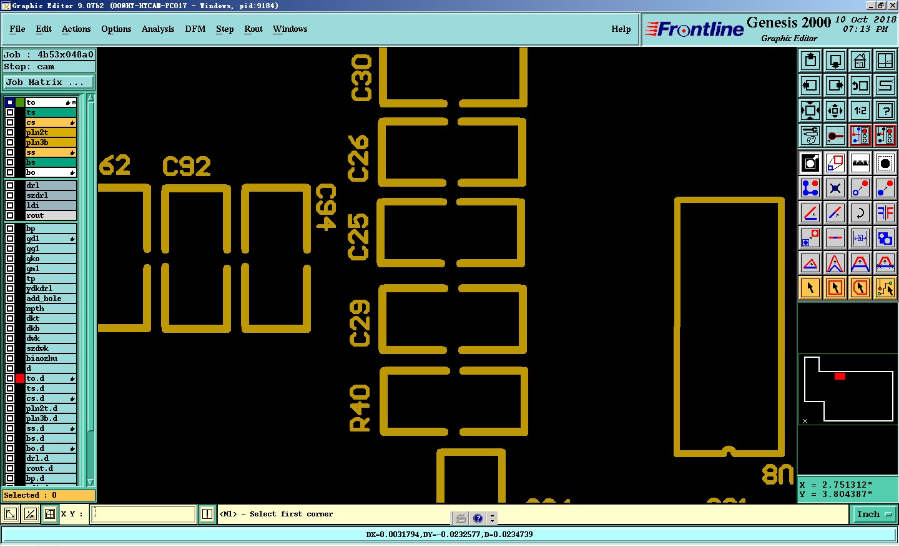Select the bs layer row
899x547 pixels.
tap(51, 162)
